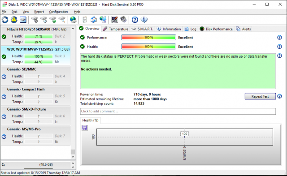Click the status last updated text in status bar

[40, 173]
